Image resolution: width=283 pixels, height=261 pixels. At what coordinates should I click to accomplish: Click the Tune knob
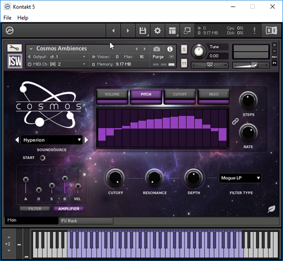coord(199,51)
